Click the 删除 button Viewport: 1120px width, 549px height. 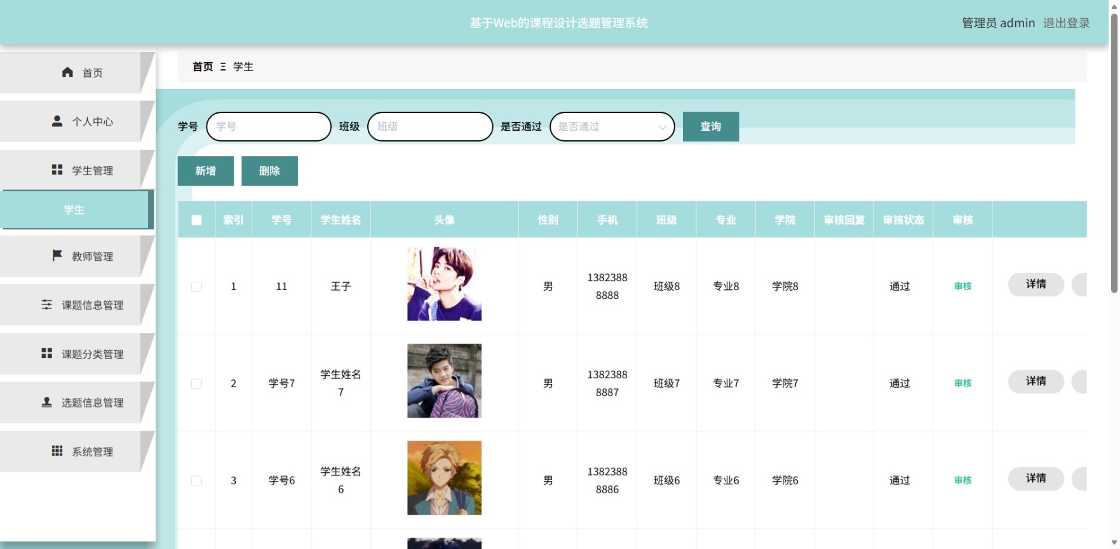coord(269,171)
